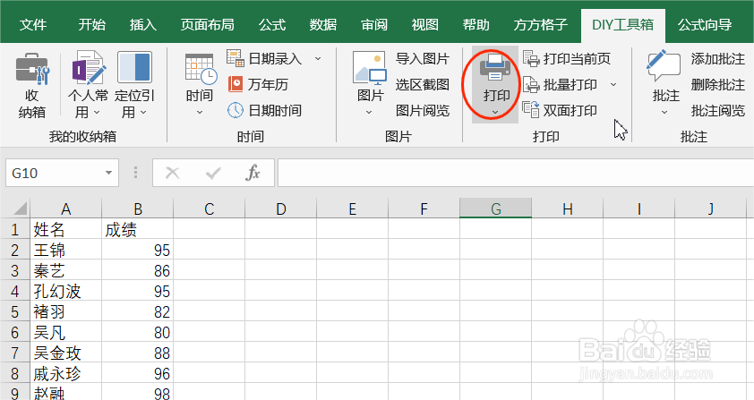Click 添加批注 button
Image resolution: width=754 pixels, height=400 pixels.
pyautogui.click(x=718, y=59)
